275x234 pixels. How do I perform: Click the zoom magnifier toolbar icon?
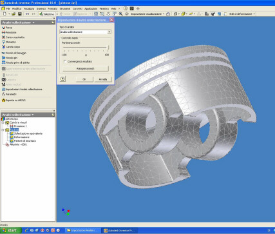120,14
